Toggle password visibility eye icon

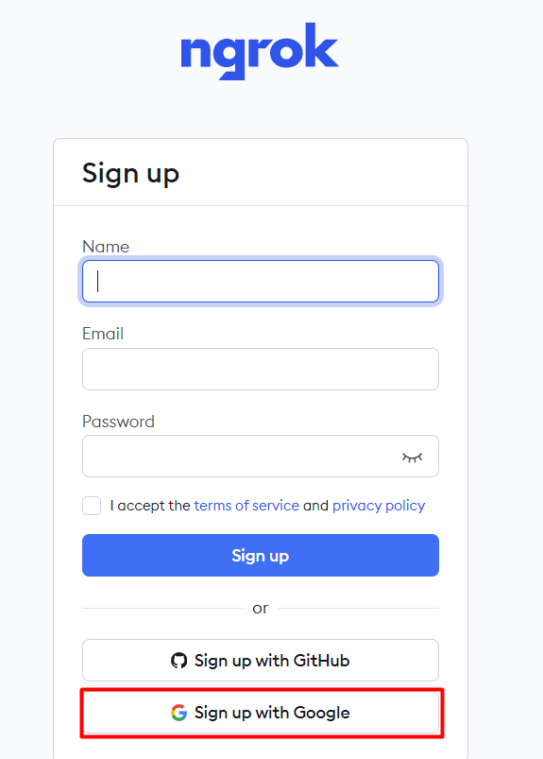point(412,457)
